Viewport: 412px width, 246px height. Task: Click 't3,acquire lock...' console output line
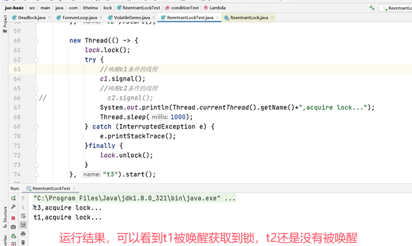(67, 208)
